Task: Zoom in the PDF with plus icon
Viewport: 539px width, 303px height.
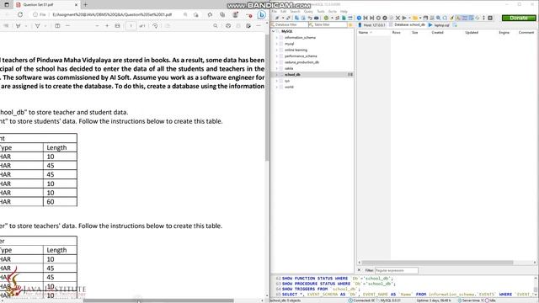Action: click(x=107, y=26)
